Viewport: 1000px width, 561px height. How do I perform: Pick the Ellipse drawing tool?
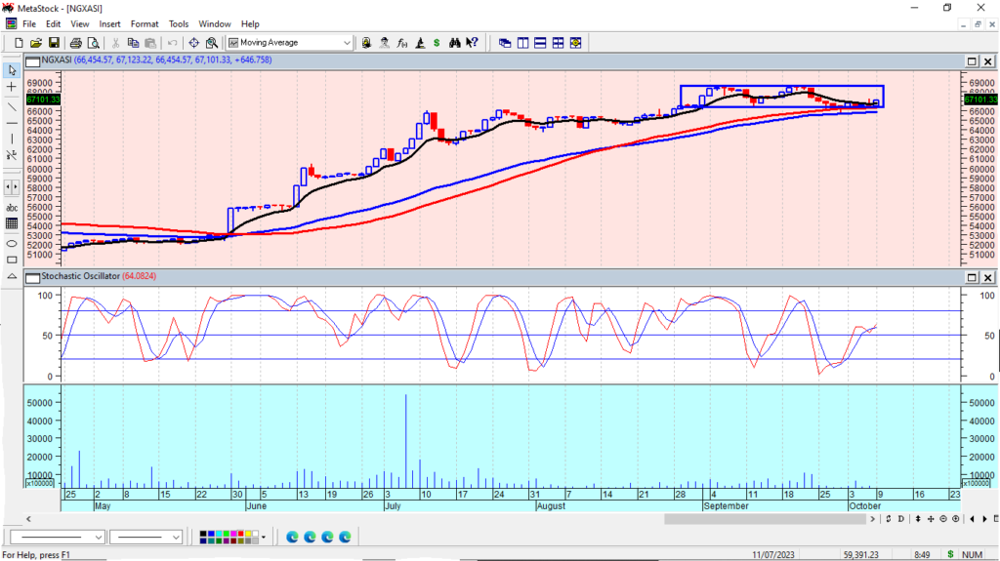tap(12, 243)
